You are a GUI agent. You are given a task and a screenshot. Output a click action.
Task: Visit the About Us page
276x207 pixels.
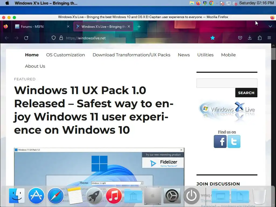[35, 66]
